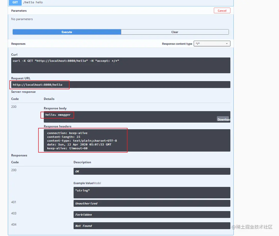Click the Unauthorized description for 401
The image size is (279, 236).
(x=152, y=203)
